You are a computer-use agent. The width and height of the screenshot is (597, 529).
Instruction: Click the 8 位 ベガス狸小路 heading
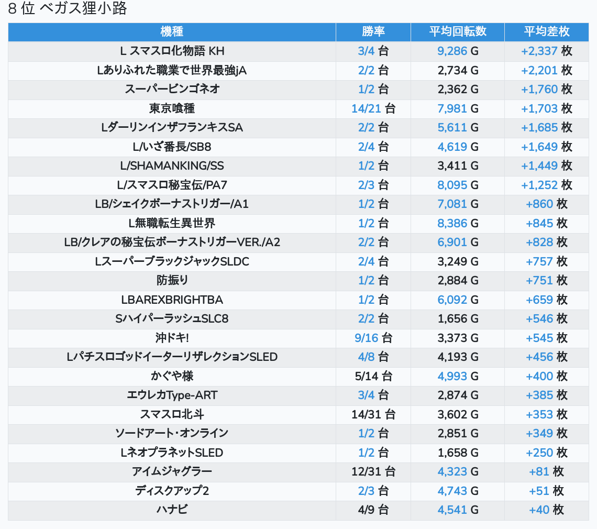68,9
